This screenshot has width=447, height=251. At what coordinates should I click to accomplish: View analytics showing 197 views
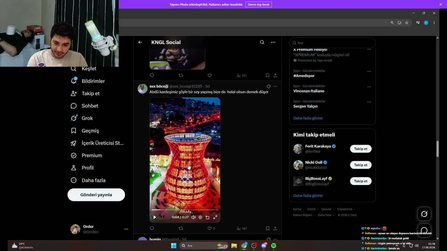[242, 228]
